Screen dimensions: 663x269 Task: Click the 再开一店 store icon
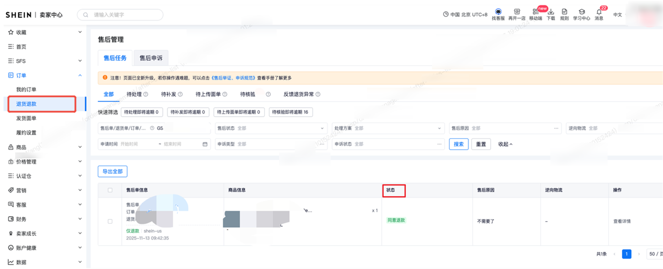click(517, 12)
